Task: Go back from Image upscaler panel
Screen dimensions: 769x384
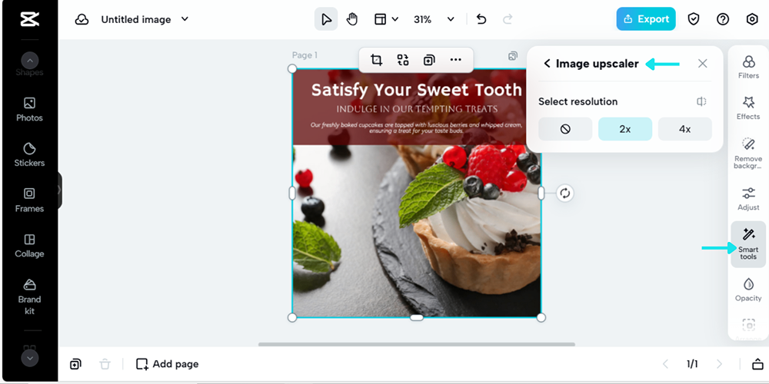Action: (x=548, y=64)
